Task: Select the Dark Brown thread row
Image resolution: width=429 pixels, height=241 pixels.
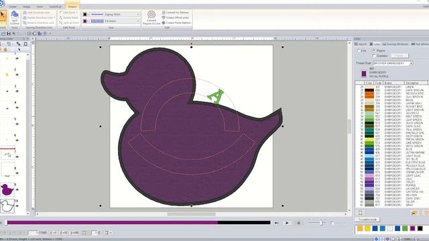Action: click(x=391, y=90)
